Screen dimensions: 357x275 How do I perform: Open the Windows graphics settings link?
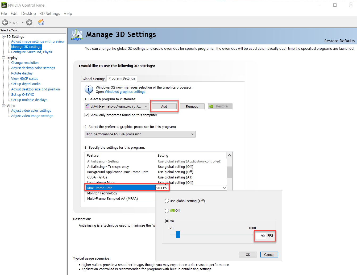[125, 92]
